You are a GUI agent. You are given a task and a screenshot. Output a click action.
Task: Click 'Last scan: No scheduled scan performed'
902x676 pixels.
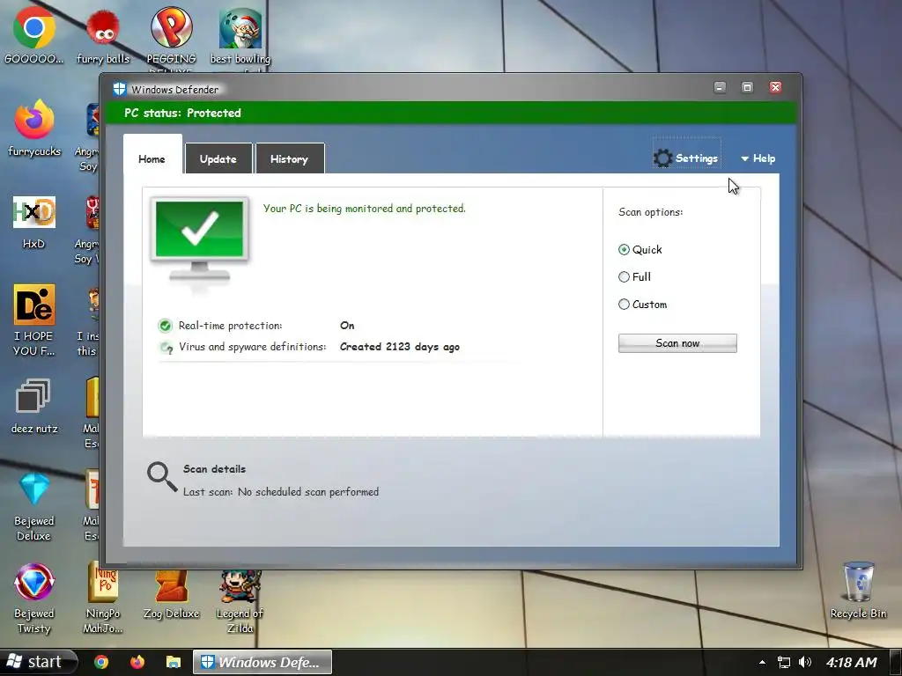point(281,491)
